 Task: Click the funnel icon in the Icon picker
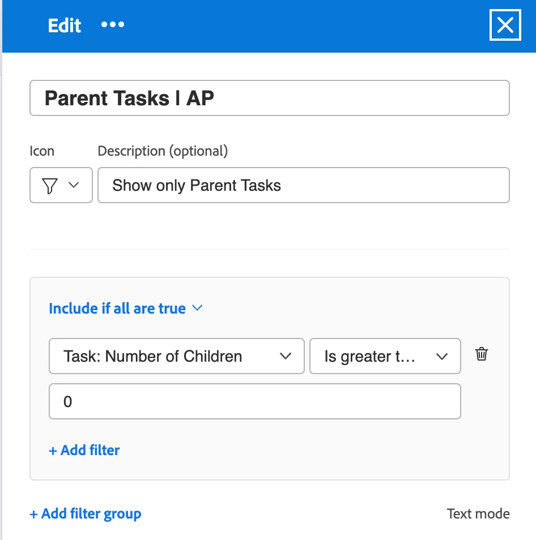click(50, 186)
